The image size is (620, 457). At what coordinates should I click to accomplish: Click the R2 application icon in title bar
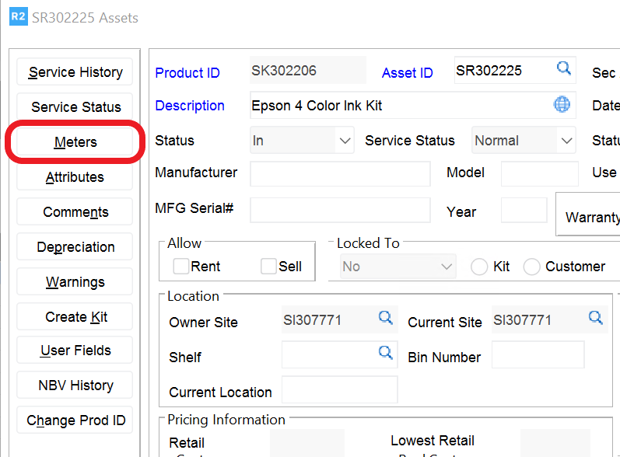click(x=17, y=17)
